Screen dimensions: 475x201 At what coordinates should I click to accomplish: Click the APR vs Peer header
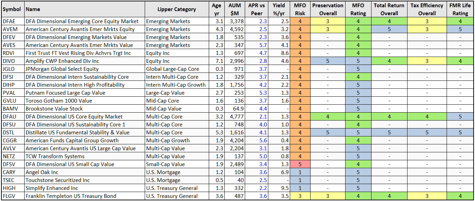coord(257,9)
